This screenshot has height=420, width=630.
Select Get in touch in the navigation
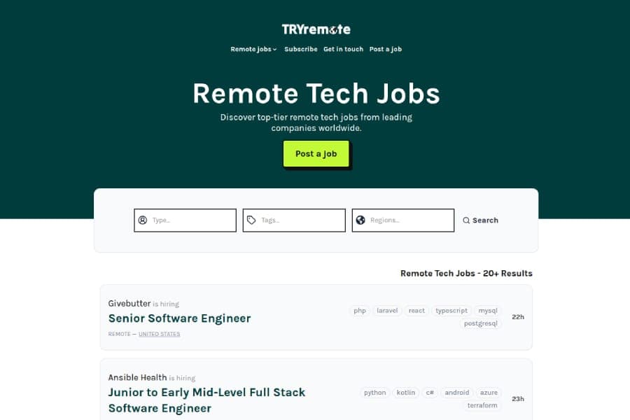pyautogui.click(x=343, y=49)
